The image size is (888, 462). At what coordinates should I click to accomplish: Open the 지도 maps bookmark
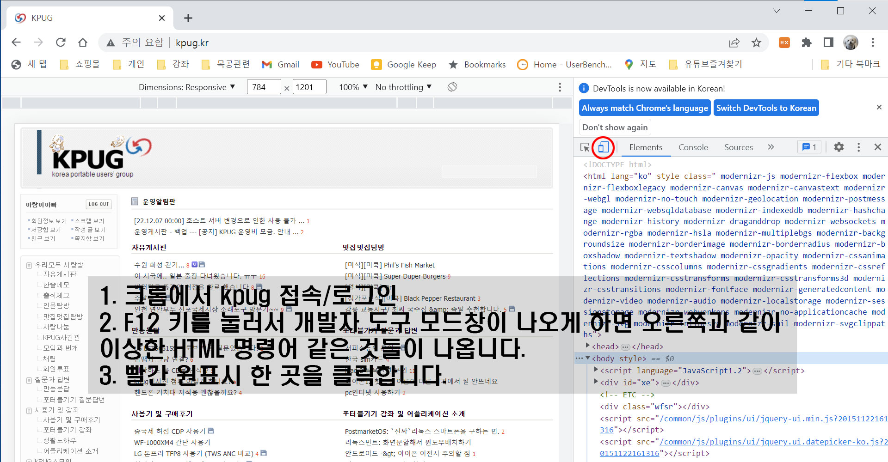(640, 65)
